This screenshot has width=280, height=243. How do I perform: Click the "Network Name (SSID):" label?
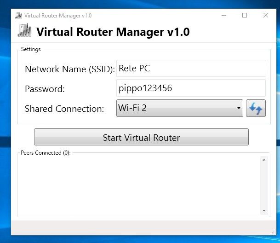click(x=70, y=69)
